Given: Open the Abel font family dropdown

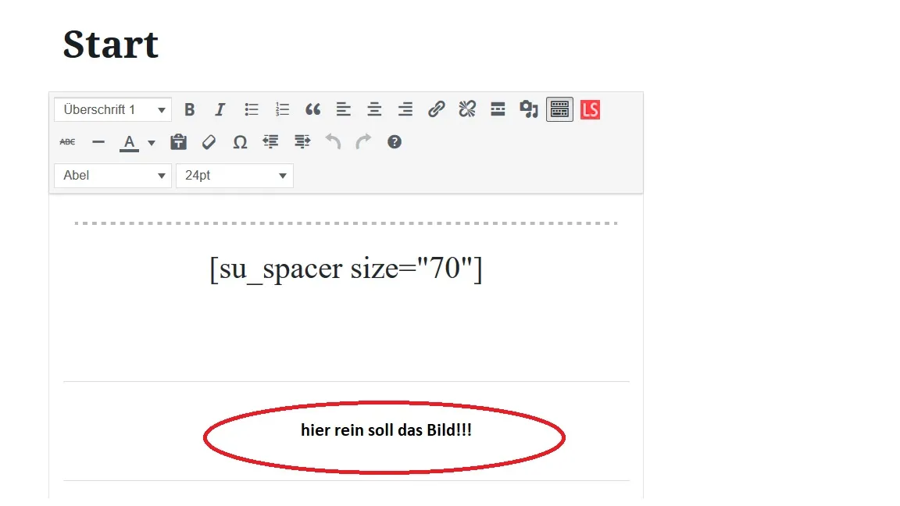Looking at the screenshot, I should click(x=113, y=176).
